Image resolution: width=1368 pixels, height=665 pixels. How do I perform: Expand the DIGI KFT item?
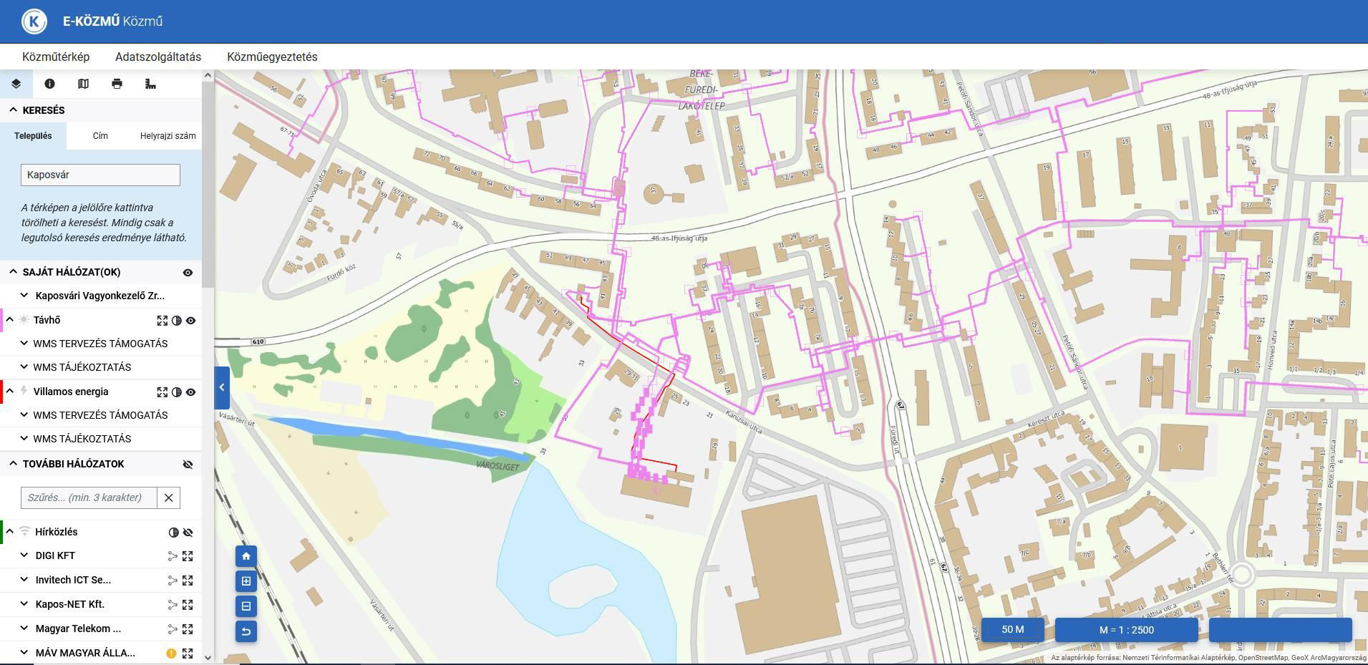pos(24,555)
